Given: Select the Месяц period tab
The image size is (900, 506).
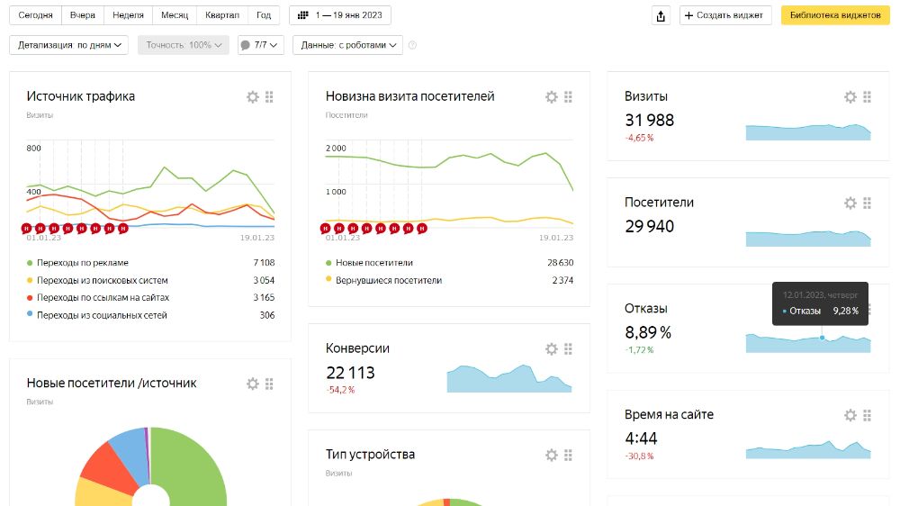Looking at the screenshot, I should pyautogui.click(x=175, y=15).
